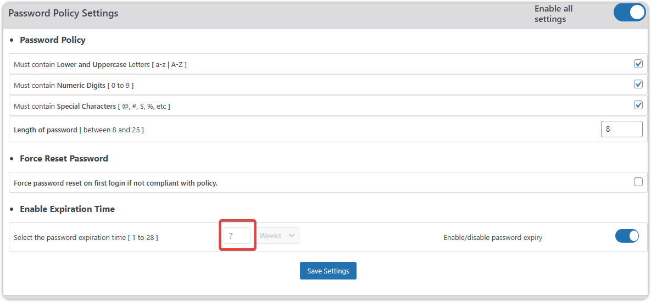The height and width of the screenshot is (302, 651).
Task: Toggle the Enable/disable password expiry switch
Action: pos(627,236)
